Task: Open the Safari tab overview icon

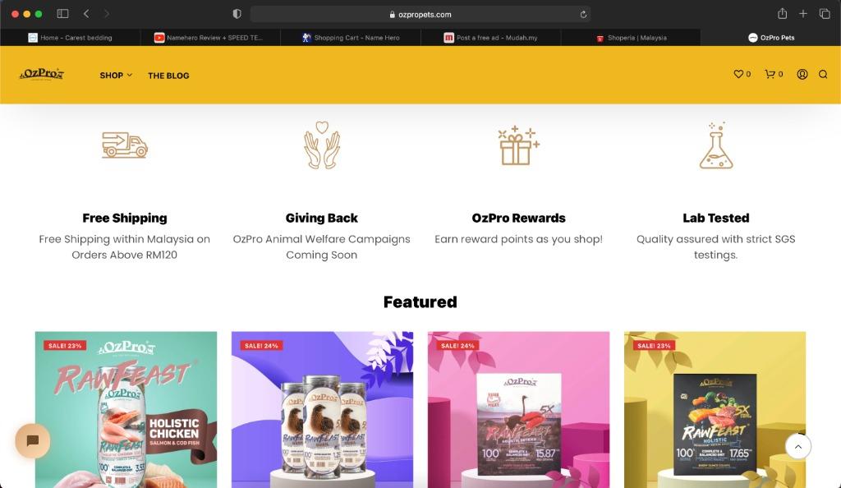Action: point(825,14)
